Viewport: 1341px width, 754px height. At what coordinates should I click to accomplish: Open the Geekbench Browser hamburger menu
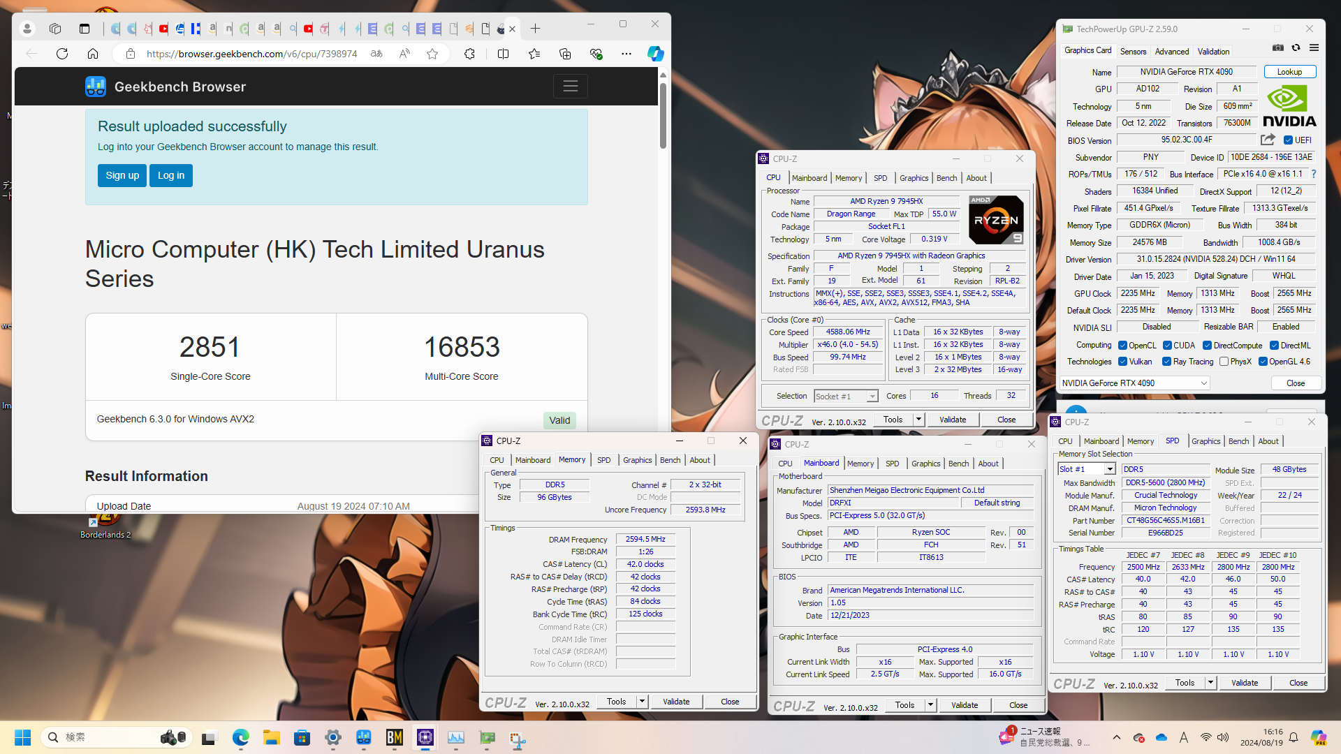pos(571,87)
